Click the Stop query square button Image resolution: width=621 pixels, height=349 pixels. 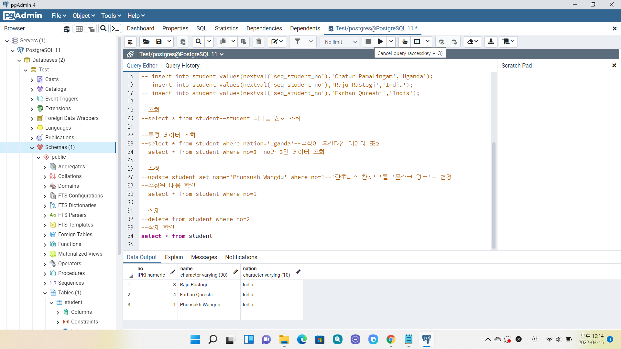368,42
